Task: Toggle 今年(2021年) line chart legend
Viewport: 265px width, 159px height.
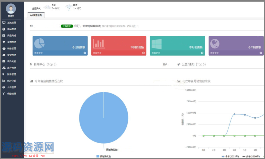Action: tap(230, 156)
